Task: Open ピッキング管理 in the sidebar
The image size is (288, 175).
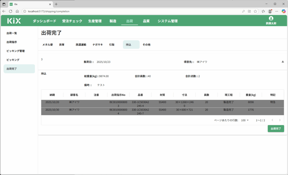Action: click(16, 51)
